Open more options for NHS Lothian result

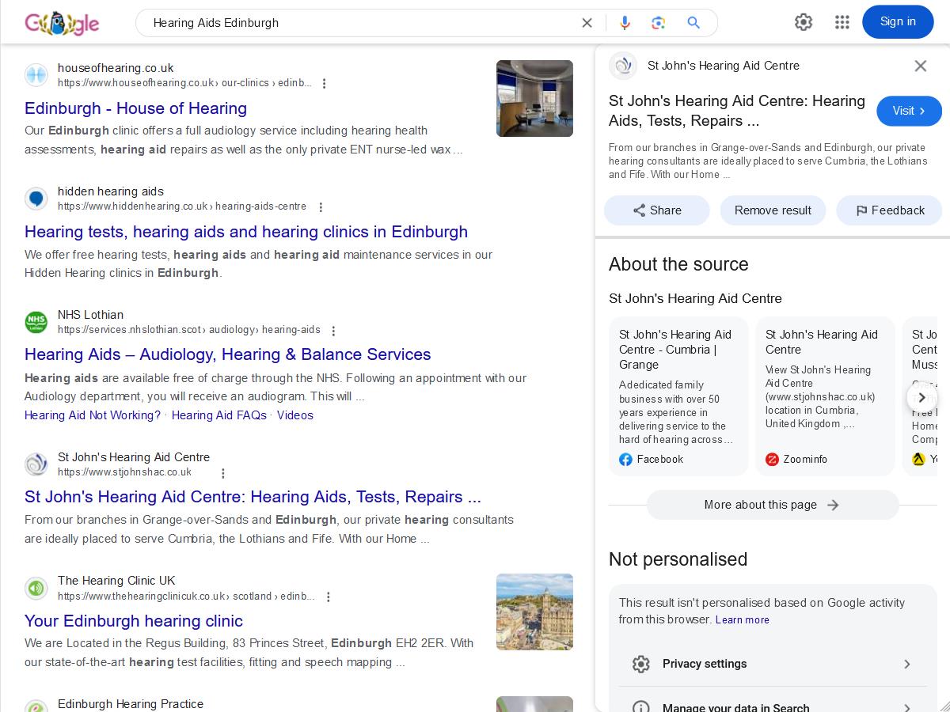(x=333, y=330)
